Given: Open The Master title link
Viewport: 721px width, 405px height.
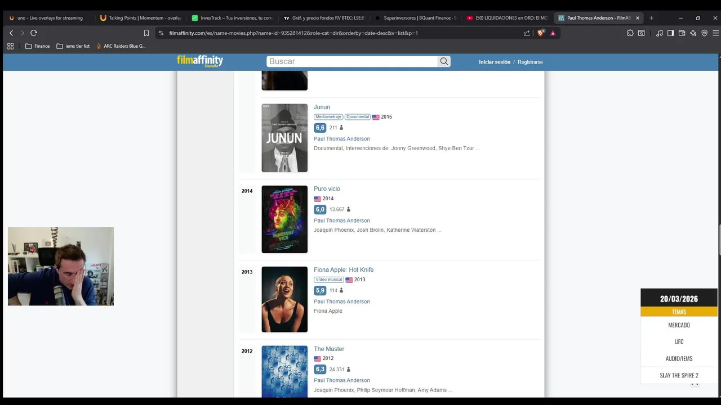Looking at the screenshot, I should [329, 349].
